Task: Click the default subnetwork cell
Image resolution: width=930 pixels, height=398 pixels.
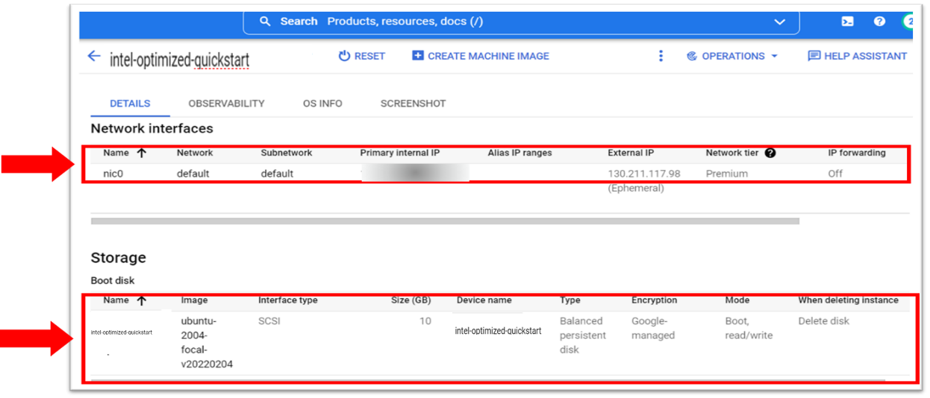Action: 277,174
